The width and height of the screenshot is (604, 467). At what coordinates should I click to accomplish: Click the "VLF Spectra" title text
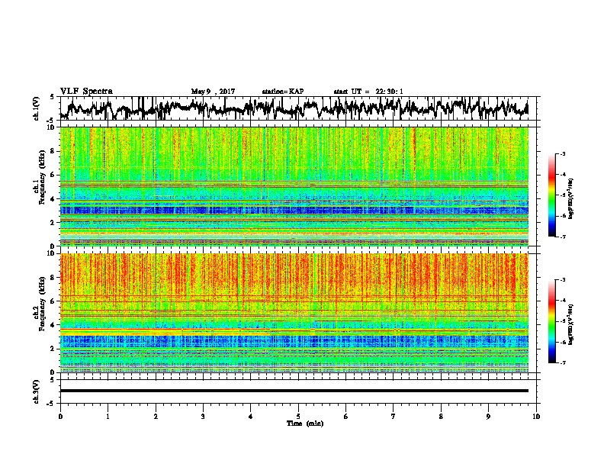click(x=86, y=92)
